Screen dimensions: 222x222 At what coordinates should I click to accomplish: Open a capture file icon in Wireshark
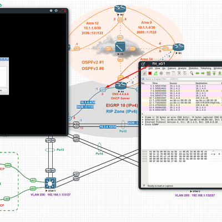[168, 73]
